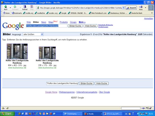Viewport: 155px width, 116px height.
Task: Click www.buskeismus.de under the 604 x 453 image
Action: click(17, 68)
